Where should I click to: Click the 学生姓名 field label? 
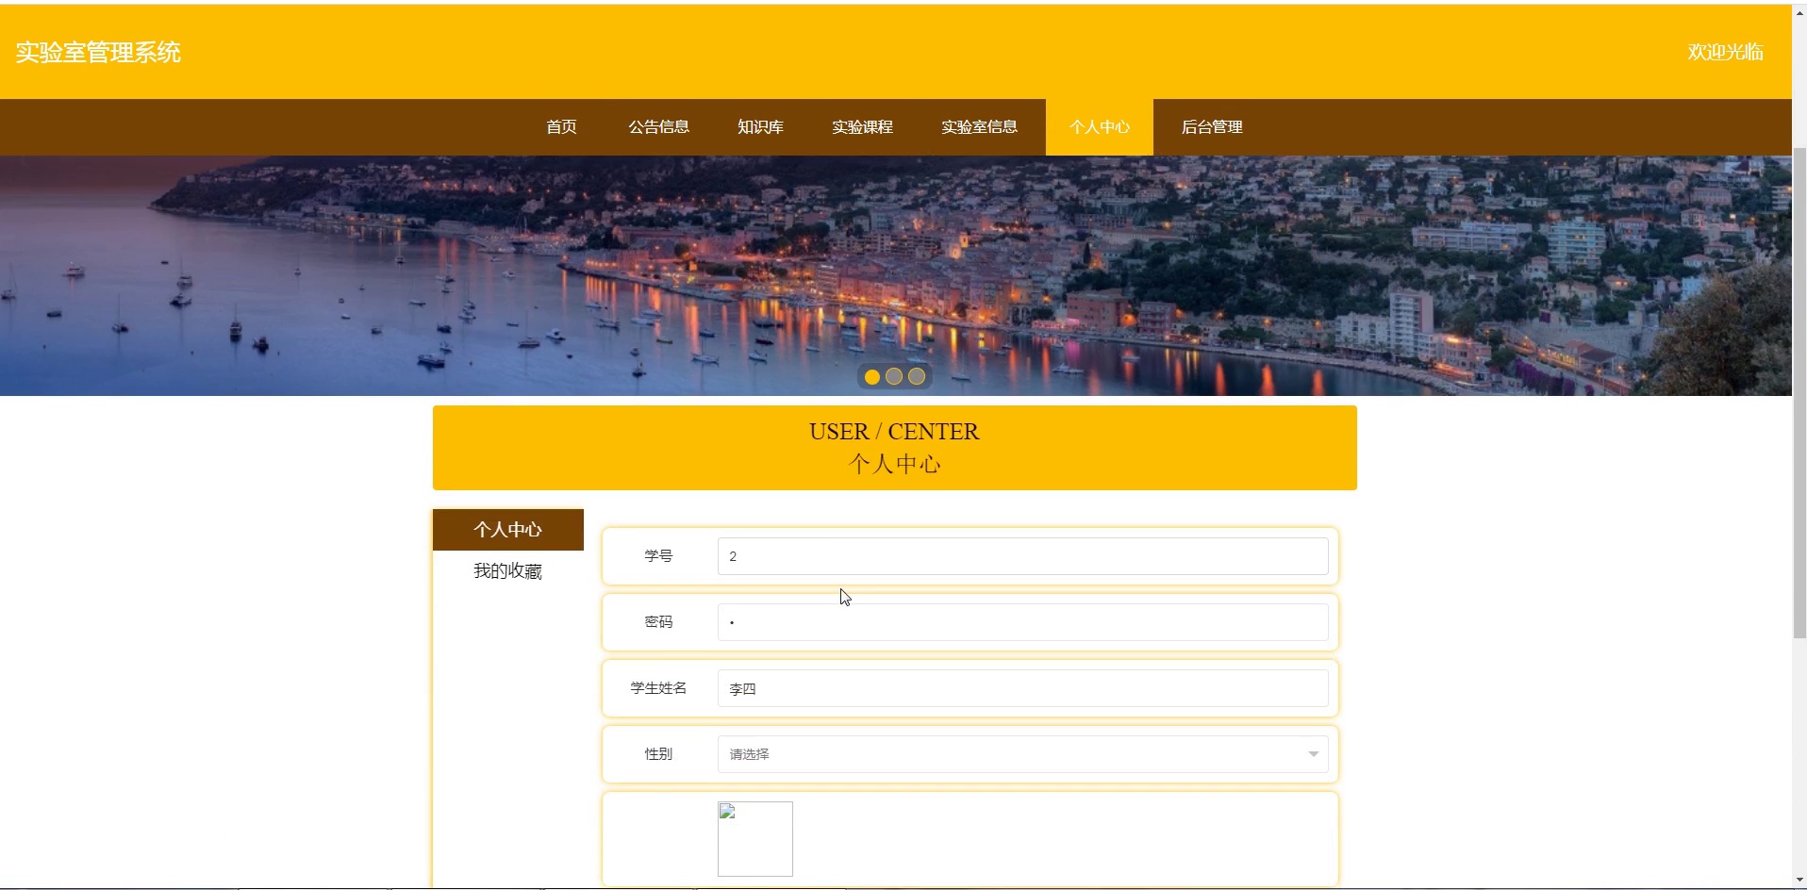[x=658, y=688]
